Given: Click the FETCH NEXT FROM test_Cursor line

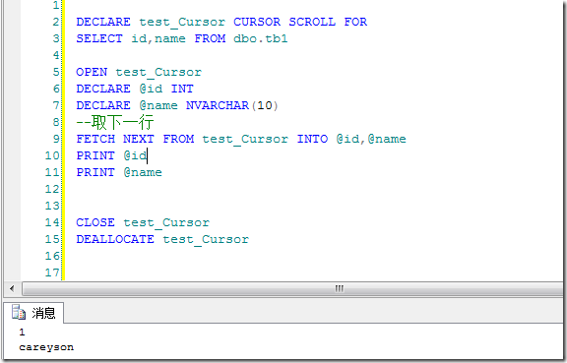Looking at the screenshot, I should click(241, 139).
